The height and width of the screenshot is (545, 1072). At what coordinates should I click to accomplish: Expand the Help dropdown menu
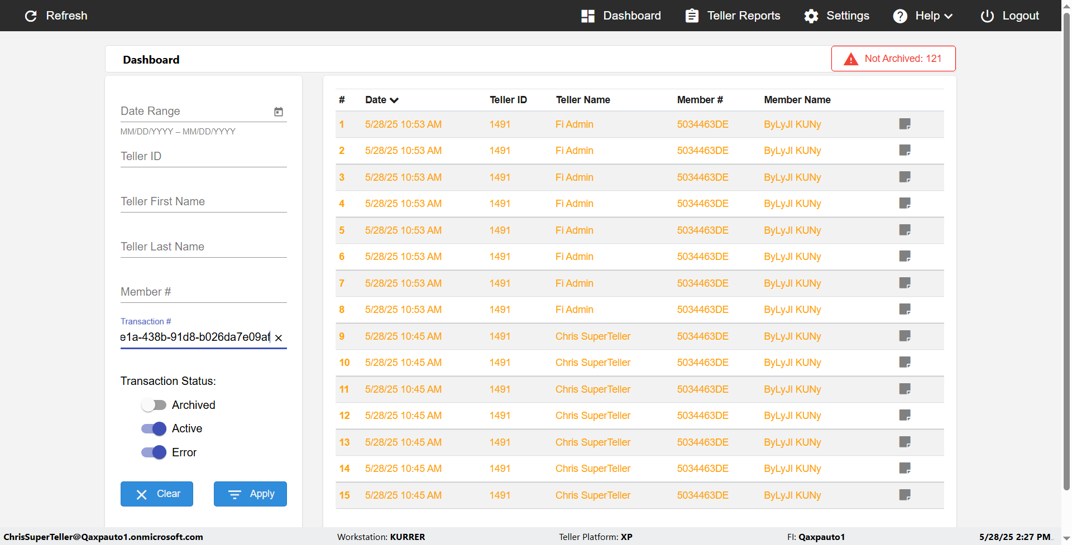[x=922, y=16]
